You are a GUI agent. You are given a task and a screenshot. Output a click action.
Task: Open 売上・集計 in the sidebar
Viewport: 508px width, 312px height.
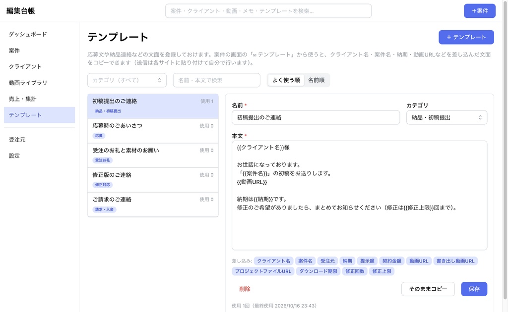pyautogui.click(x=39, y=99)
